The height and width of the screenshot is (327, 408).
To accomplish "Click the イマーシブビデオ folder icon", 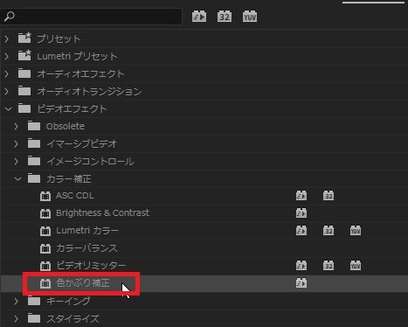I will 34,143.
